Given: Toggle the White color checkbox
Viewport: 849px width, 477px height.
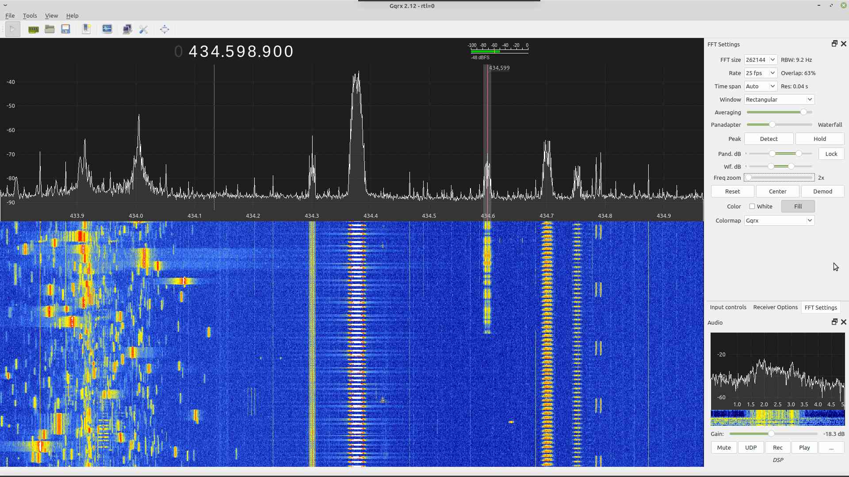Looking at the screenshot, I should [x=752, y=206].
